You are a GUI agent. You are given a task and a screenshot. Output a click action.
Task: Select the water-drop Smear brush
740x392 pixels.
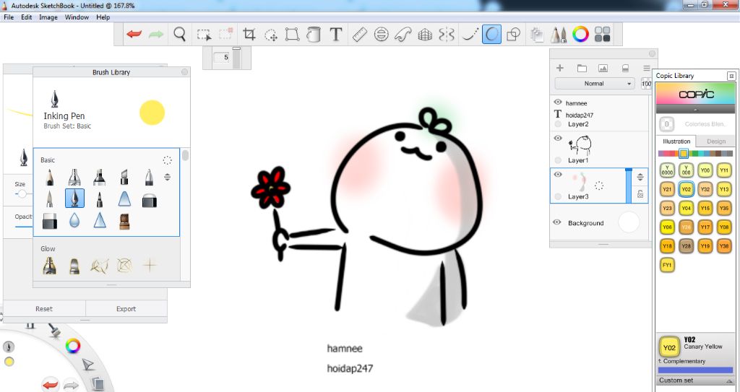(74, 220)
